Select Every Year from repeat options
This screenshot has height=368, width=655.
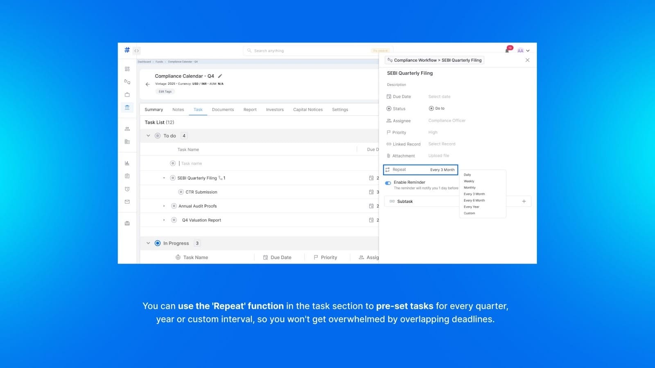pos(471,207)
